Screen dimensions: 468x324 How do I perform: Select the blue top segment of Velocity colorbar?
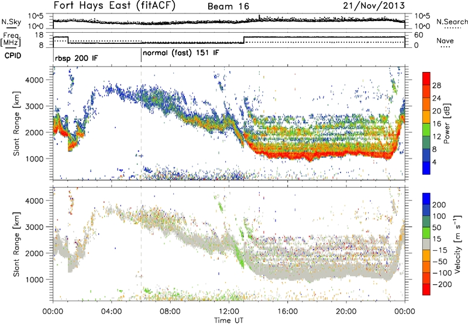[x=426, y=199]
